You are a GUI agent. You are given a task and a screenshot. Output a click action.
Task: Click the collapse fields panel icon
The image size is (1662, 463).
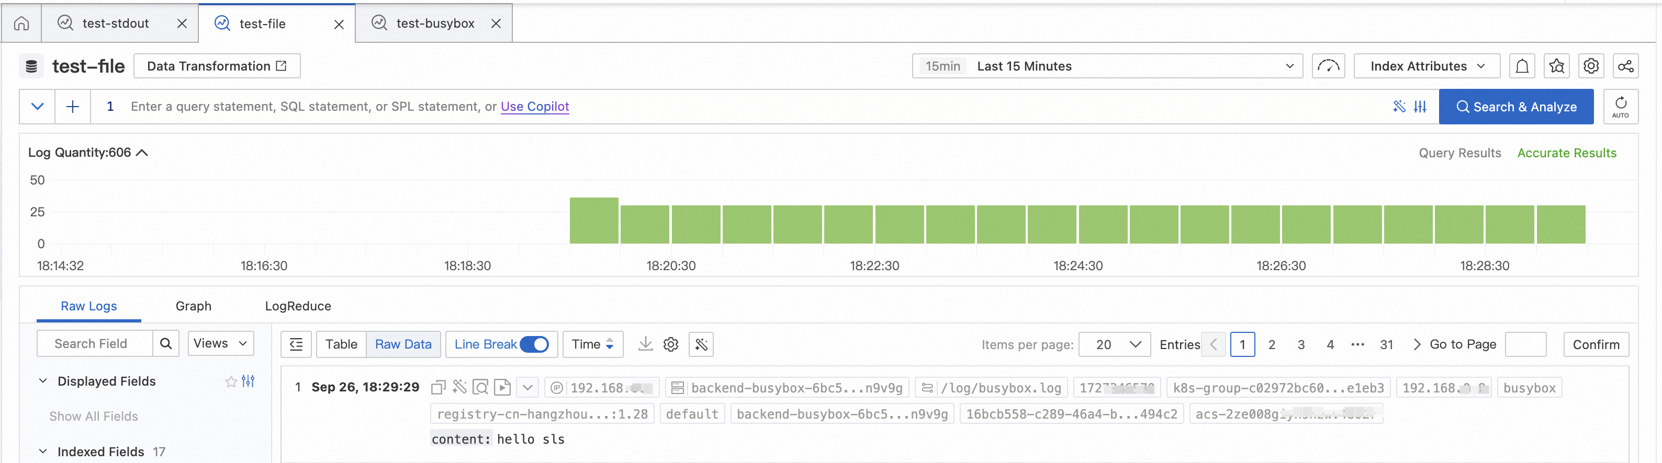coord(296,344)
